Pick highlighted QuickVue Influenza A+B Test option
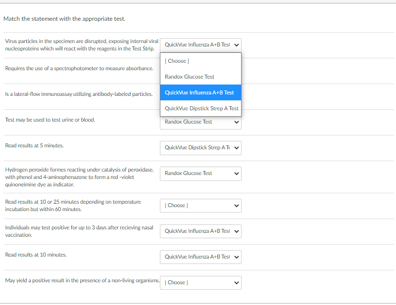Viewport: 396px width, 305px height. point(200,92)
